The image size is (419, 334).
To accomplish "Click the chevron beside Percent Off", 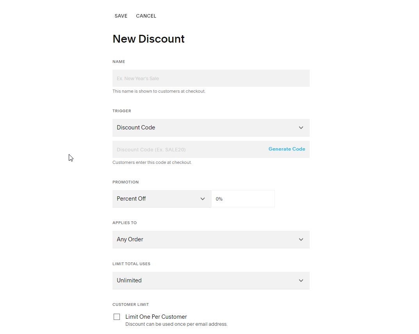I will click(x=203, y=199).
